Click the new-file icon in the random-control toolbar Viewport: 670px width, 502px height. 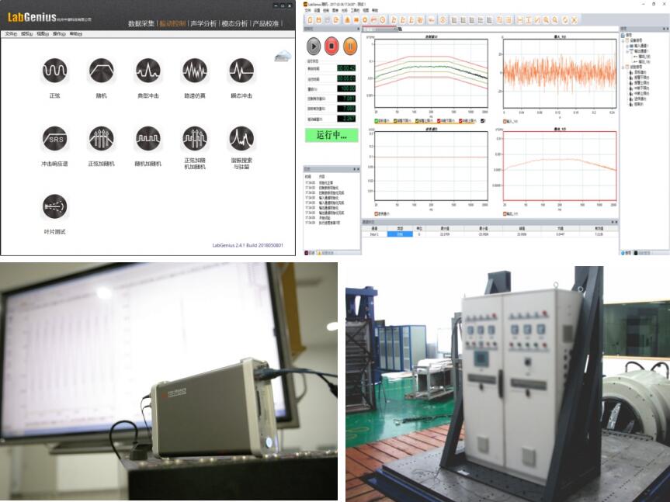pyautogui.click(x=311, y=20)
